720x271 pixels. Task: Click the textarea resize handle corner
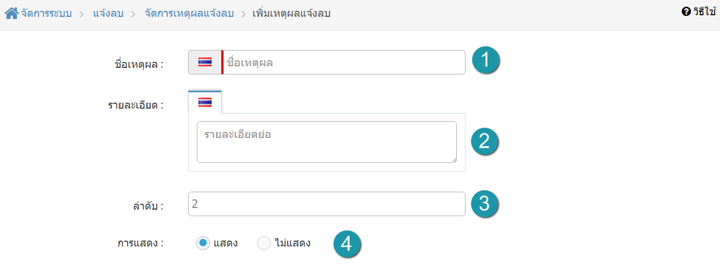(453, 159)
